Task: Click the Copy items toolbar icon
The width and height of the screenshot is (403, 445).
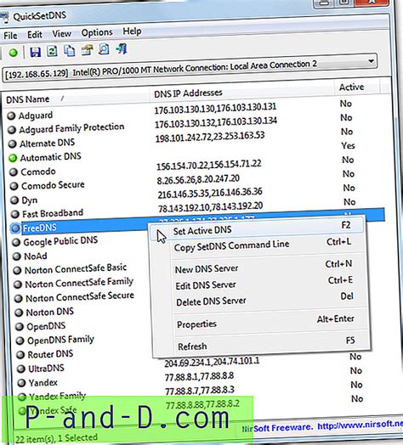Action: (x=70, y=50)
